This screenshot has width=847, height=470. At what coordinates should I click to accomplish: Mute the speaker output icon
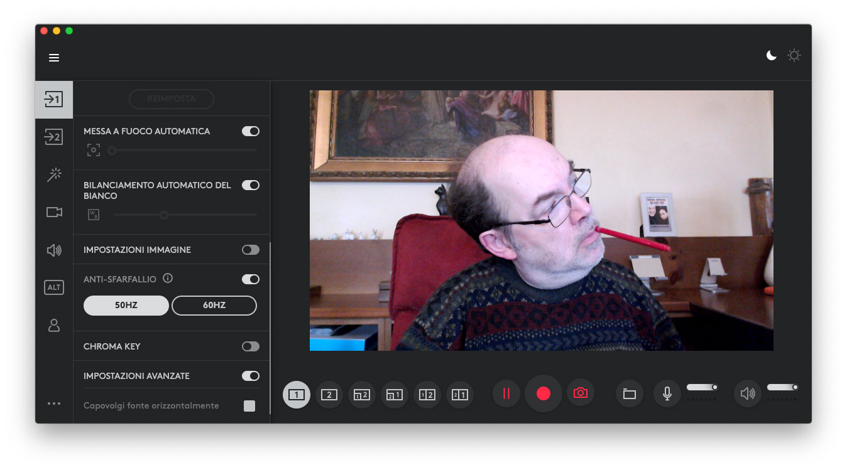point(748,394)
